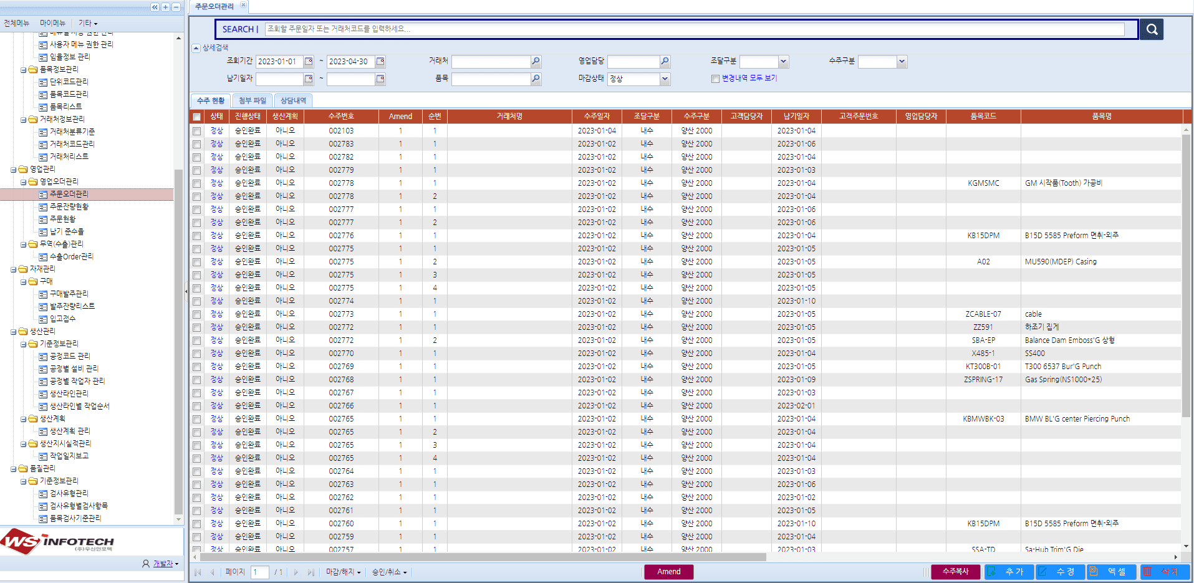Open the 조달구분 dropdown
1194x583 pixels.
point(783,62)
